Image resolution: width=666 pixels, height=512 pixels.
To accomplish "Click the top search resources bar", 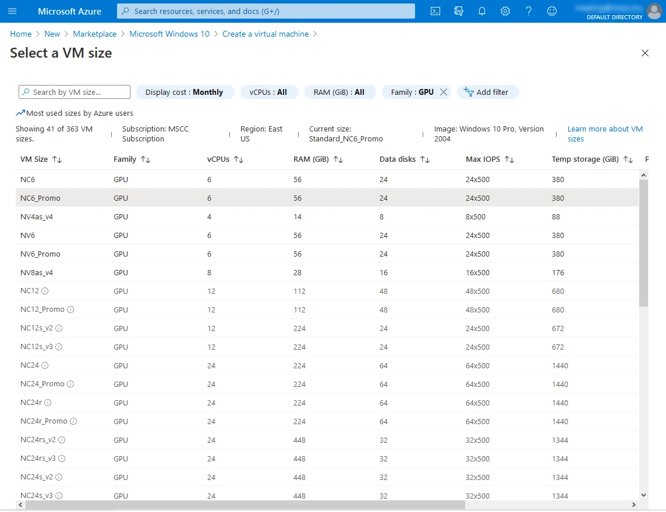I will coord(266,11).
